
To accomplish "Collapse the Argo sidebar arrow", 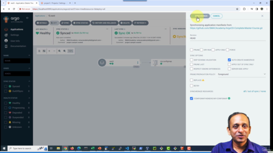I will pos(27,18).
